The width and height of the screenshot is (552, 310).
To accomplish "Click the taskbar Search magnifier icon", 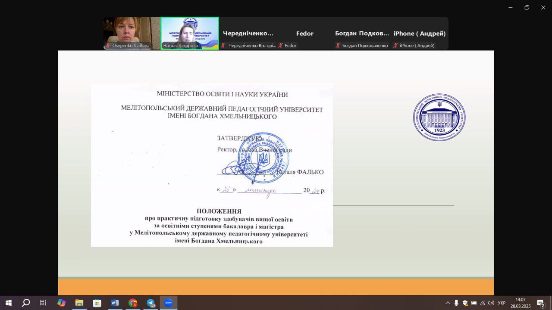I will (x=26, y=303).
